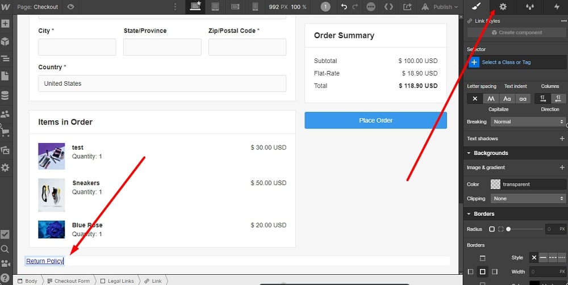Set text to all uppercase AA

[x=491, y=98]
